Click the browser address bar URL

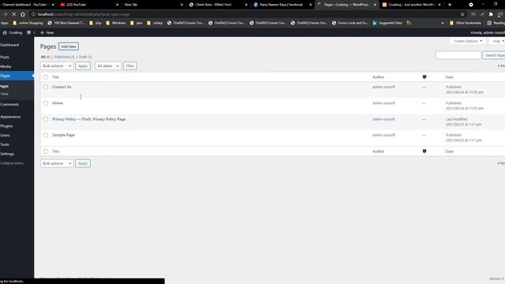(x=84, y=14)
